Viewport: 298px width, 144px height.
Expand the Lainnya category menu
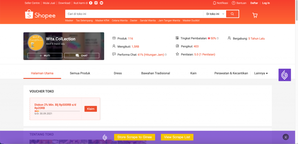pos(261,73)
